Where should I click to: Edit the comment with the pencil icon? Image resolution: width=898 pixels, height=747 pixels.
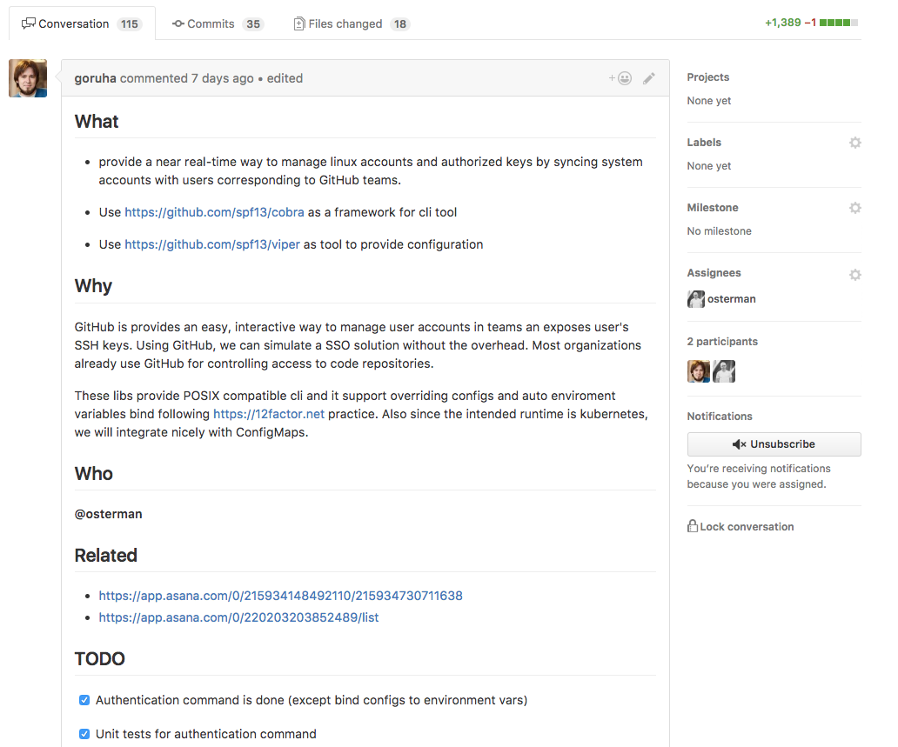coord(649,78)
